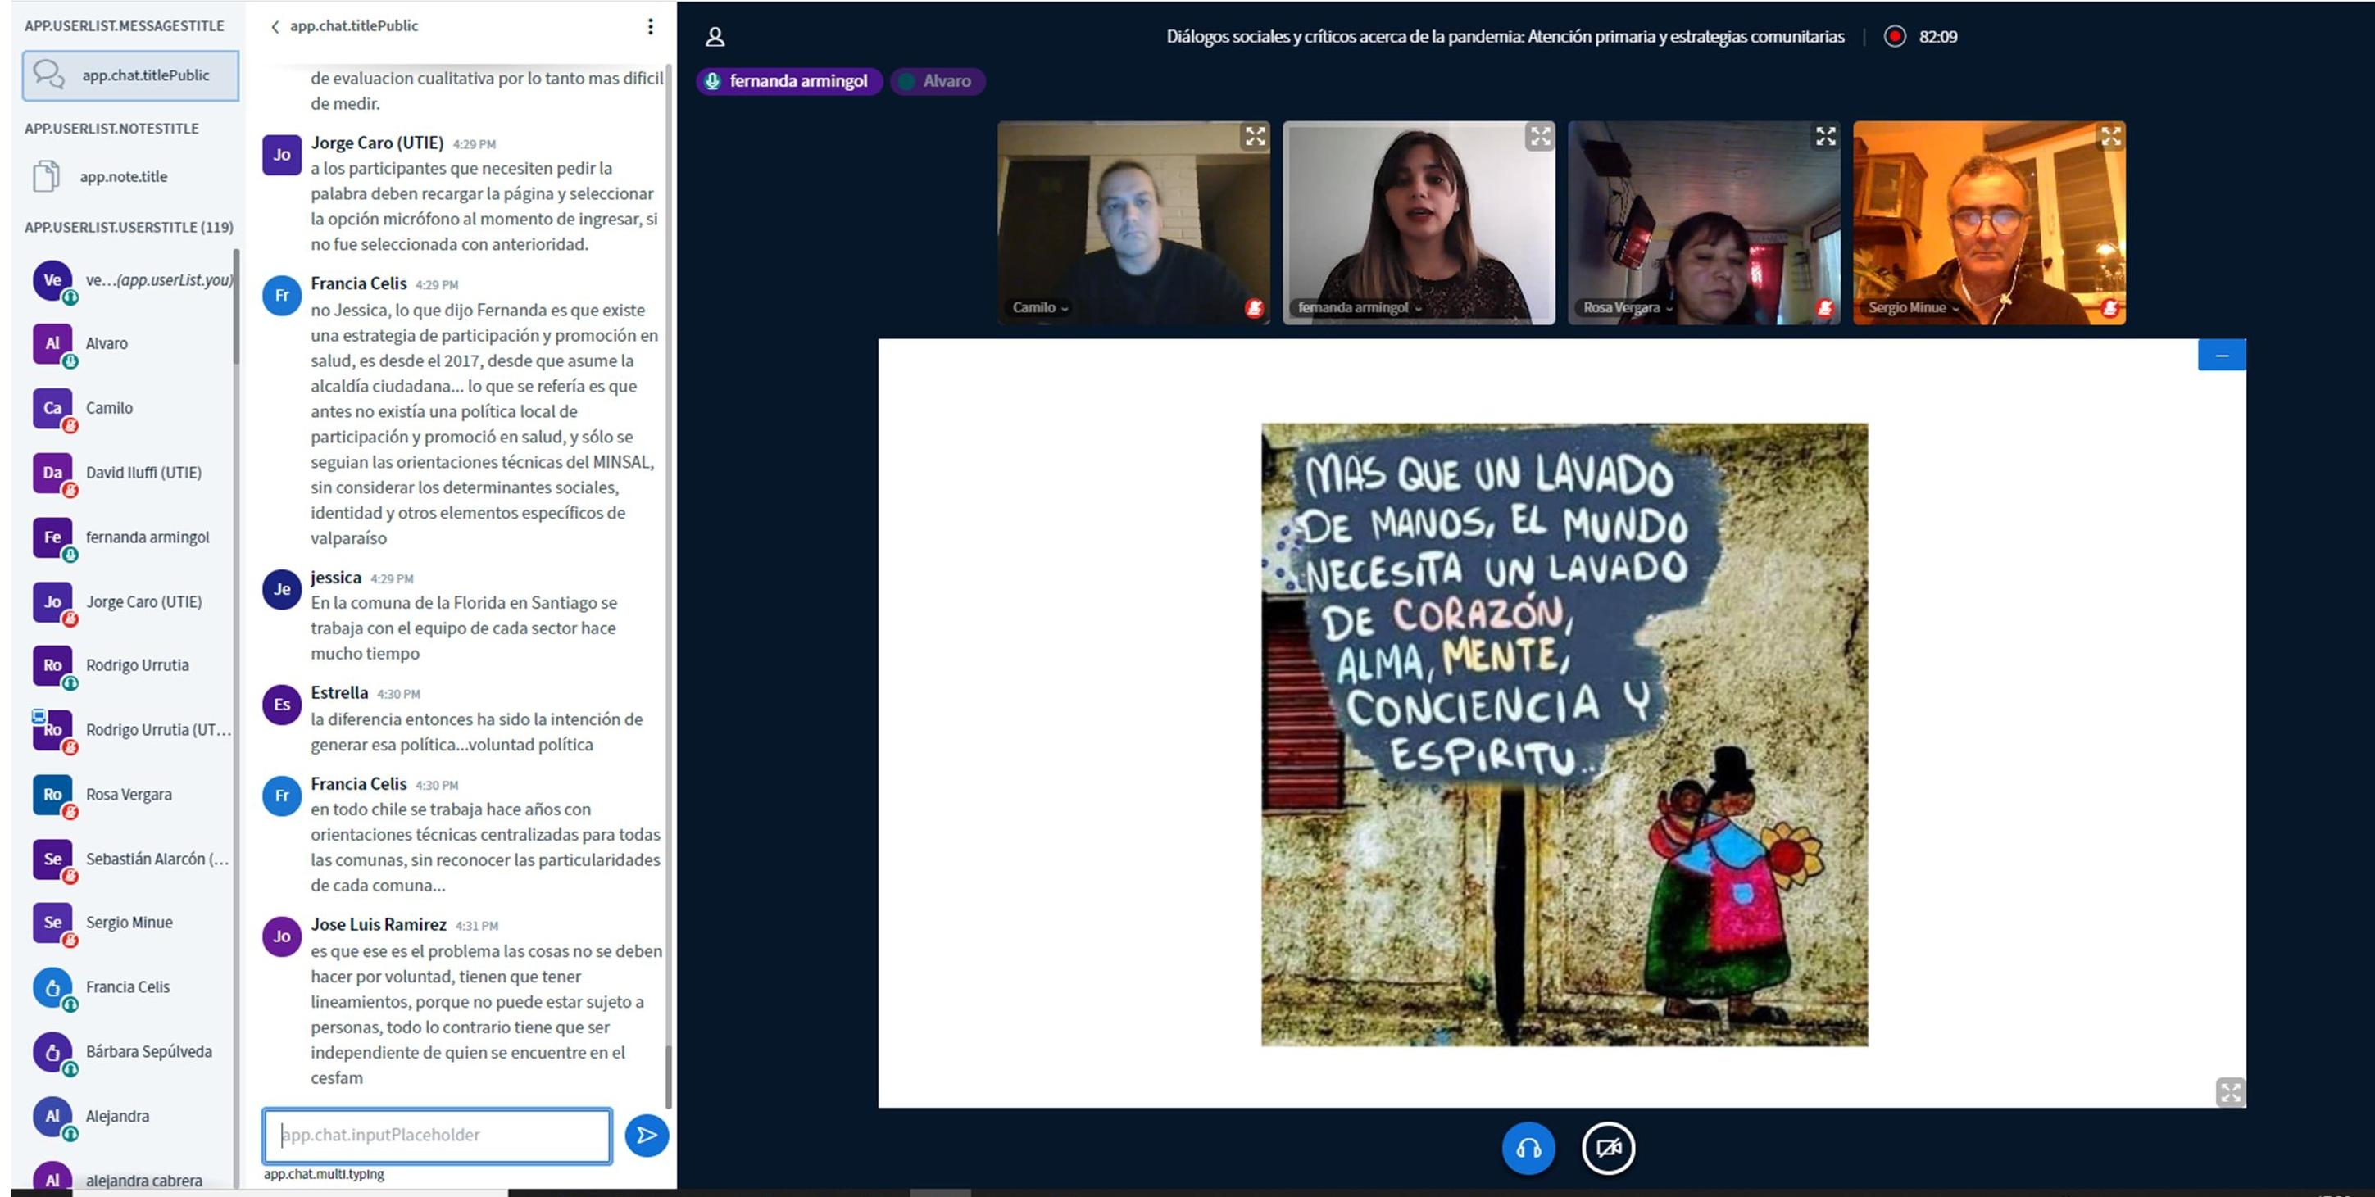The image size is (2375, 1197).
Task: Expand Sergio Minue's webcam to fullscreen
Action: [x=2110, y=138]
